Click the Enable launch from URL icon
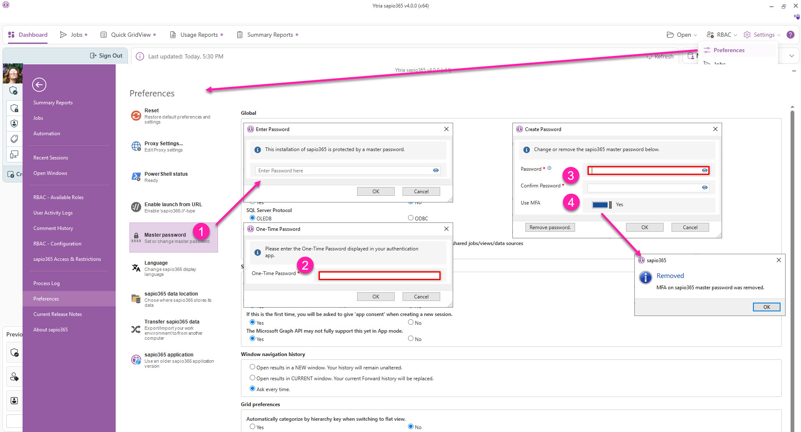 (x=136, y=207)
